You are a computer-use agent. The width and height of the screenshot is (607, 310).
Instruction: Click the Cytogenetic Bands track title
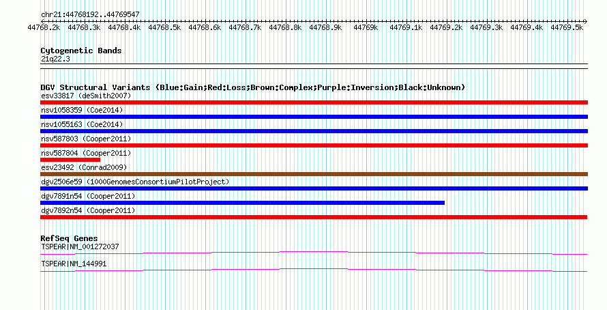81,51
